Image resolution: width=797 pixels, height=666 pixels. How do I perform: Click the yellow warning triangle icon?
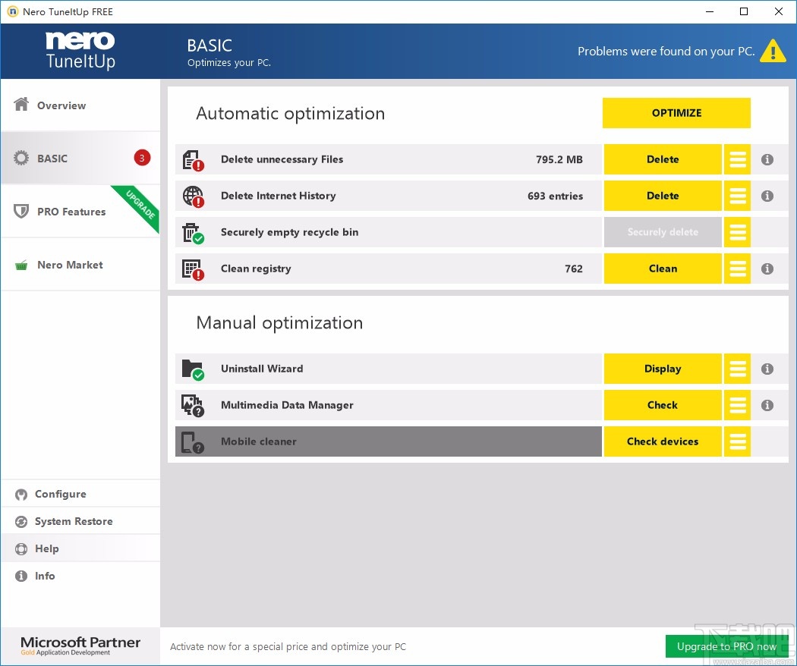coord(773,51)
